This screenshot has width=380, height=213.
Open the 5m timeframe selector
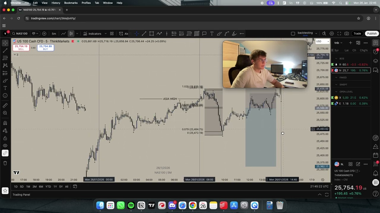point(54,33)
